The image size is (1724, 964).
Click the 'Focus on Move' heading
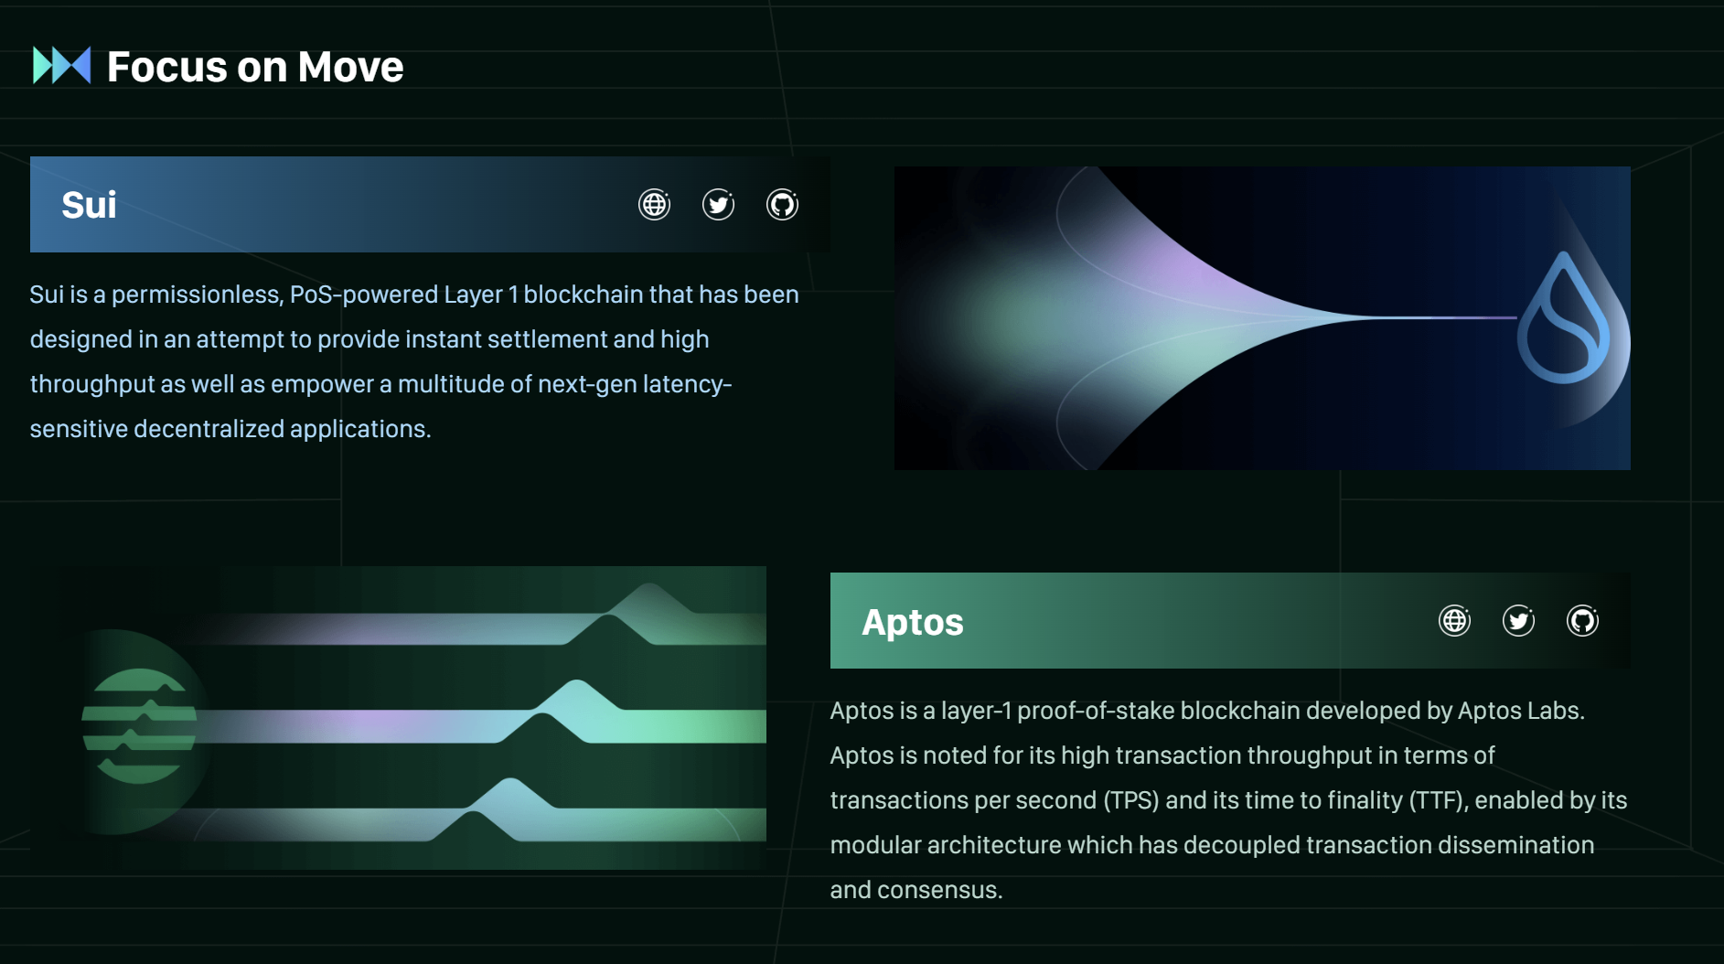coord(255,67)
